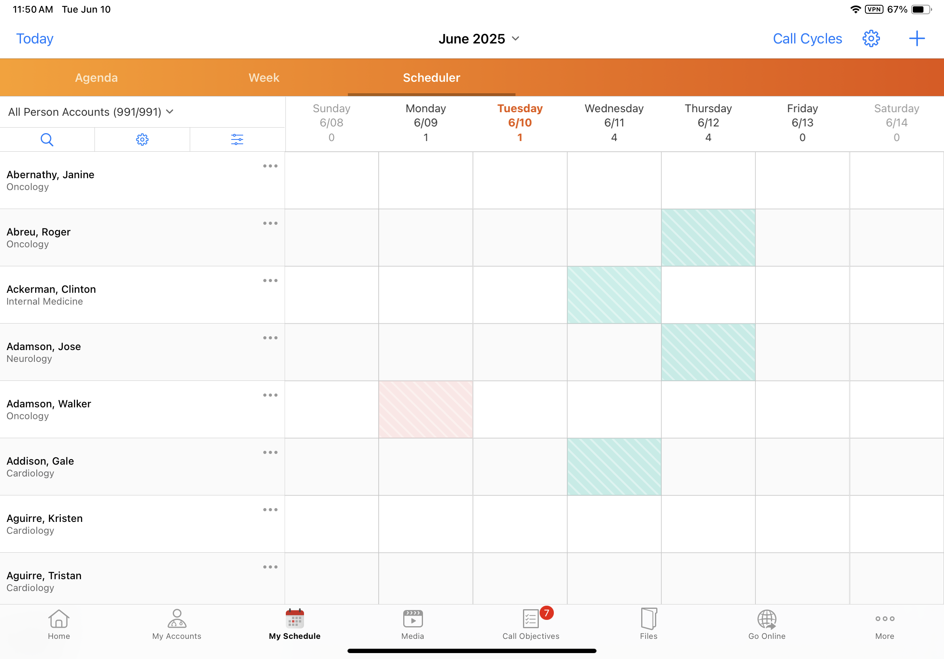Open the filter sliders icon
Screen dimensions: 944x659
pyautogui.click(x=237, y=140)
